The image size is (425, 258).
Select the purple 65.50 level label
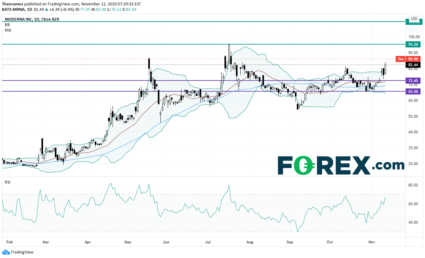pos(413,91)
